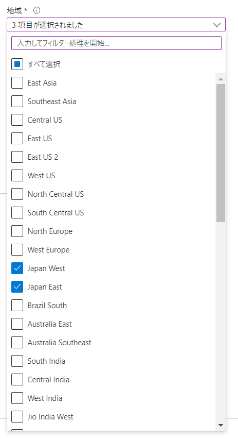238x439 pixels.
Task: Select the Southeast Asia region
Action: (x=17, y=102)
